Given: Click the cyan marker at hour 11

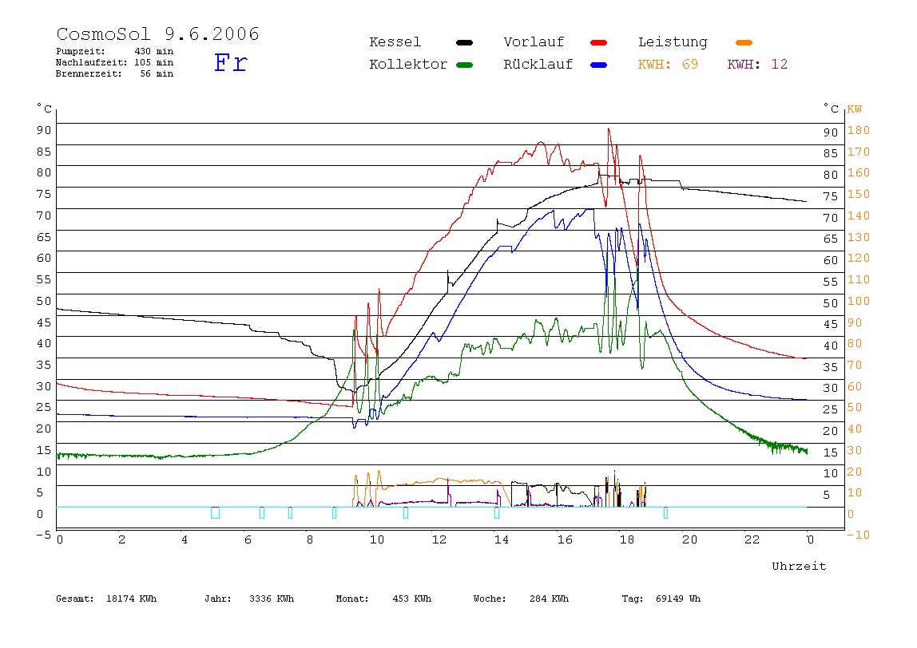Looking at the screenshot, I should pos(406,512).
